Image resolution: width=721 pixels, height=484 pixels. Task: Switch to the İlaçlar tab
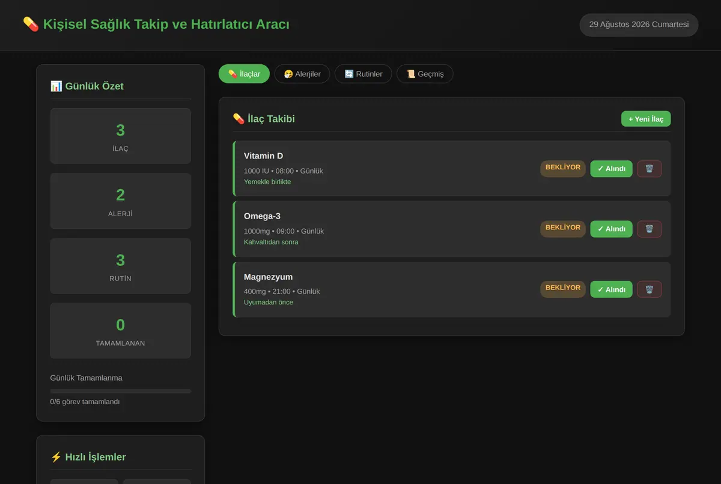pyautogui.click(x=244, y=74)
